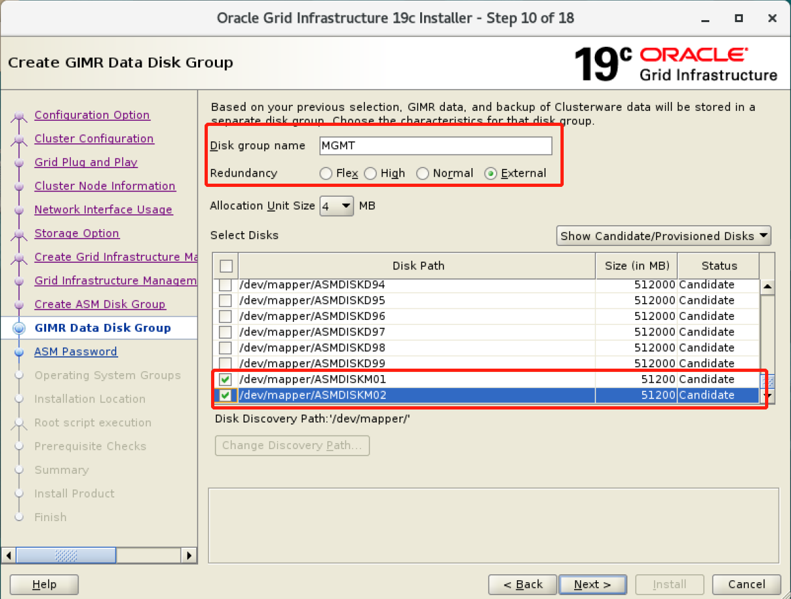
Task: Go to the Grid Infrastructure Managem step
Action: click(x=116, y=280)
